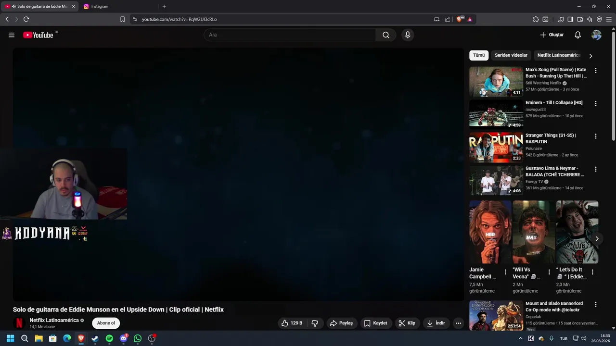Change the TUR input language
This screenshot has width=616, height=346.
tap(564, 338)
